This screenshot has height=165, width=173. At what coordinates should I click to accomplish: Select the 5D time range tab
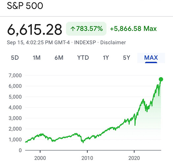15,58
